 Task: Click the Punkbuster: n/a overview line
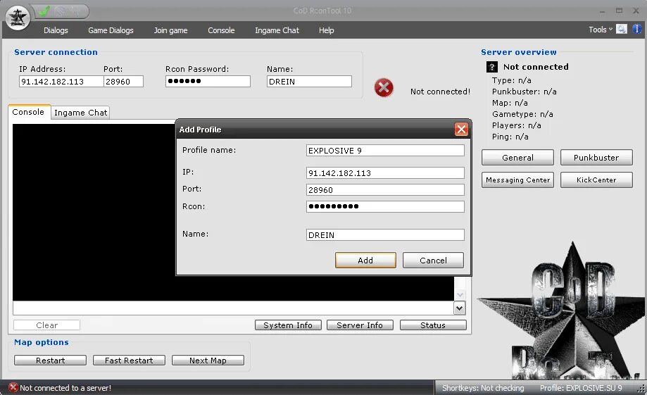[x=524, y=92]
